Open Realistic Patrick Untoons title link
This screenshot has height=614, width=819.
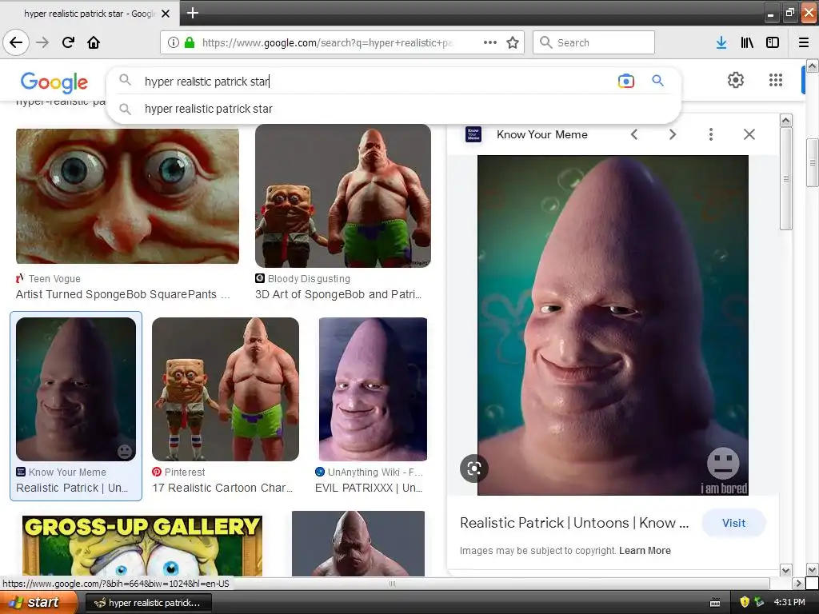point(574,523)
